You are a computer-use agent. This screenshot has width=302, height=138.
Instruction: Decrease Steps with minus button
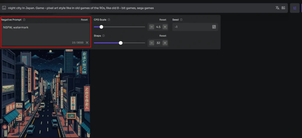[x=152, y=43]
